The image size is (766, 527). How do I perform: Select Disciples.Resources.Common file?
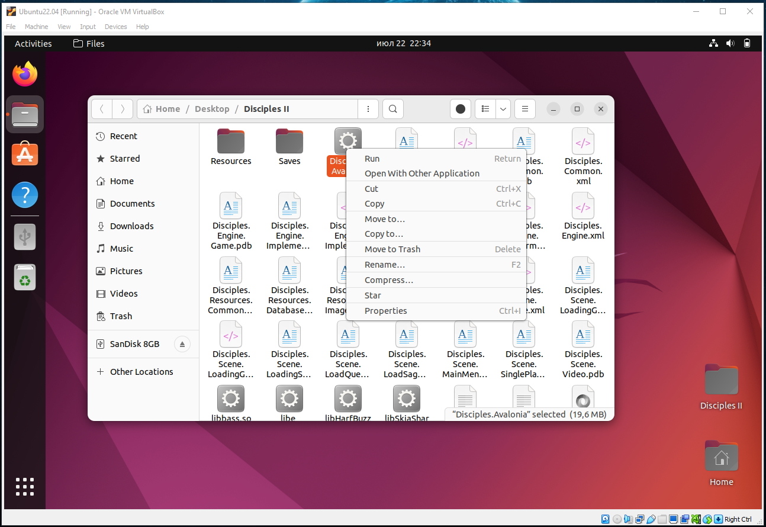coord(231,285)
